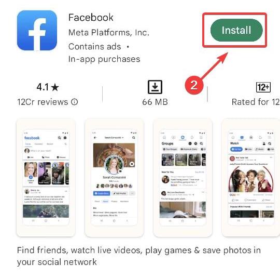Open Meta Platforms, Inc. developer link

[x=109, y=33]
